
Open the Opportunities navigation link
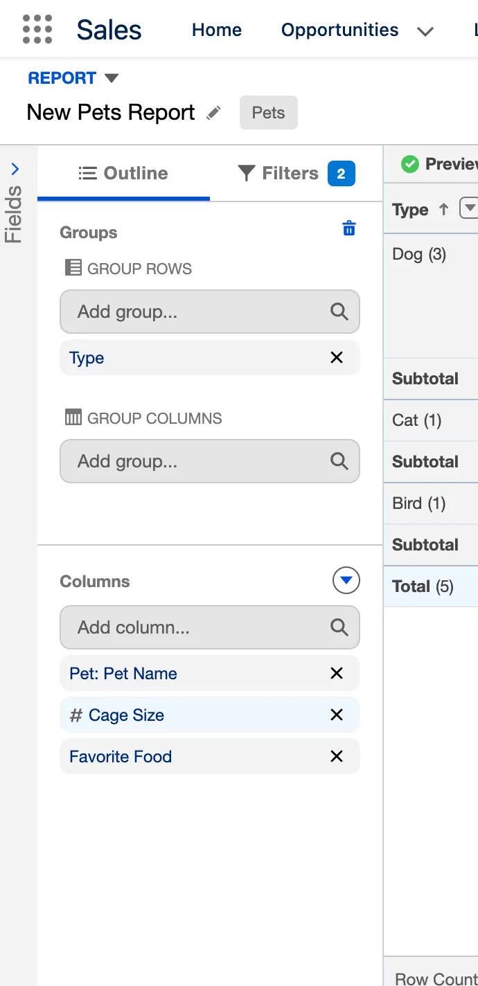[339, 30]
